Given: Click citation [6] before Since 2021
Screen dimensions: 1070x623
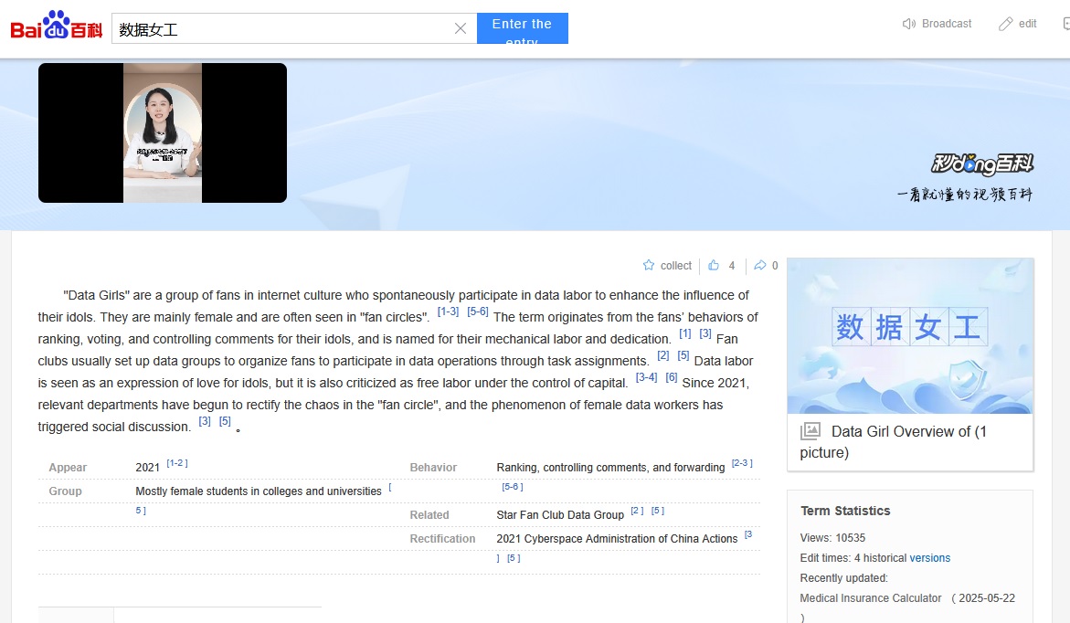Looking at the screenshot, I should point(672,377).
